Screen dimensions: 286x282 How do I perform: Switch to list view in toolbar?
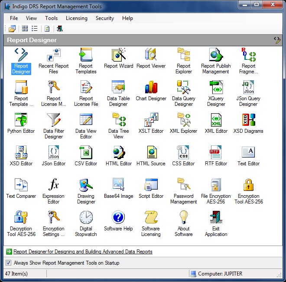point(35,29)
